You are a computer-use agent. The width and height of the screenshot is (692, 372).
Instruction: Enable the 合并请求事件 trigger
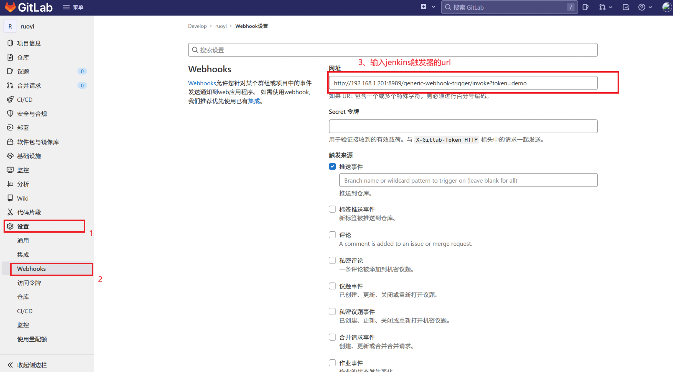pyautogui.click(x=332, y=337)
